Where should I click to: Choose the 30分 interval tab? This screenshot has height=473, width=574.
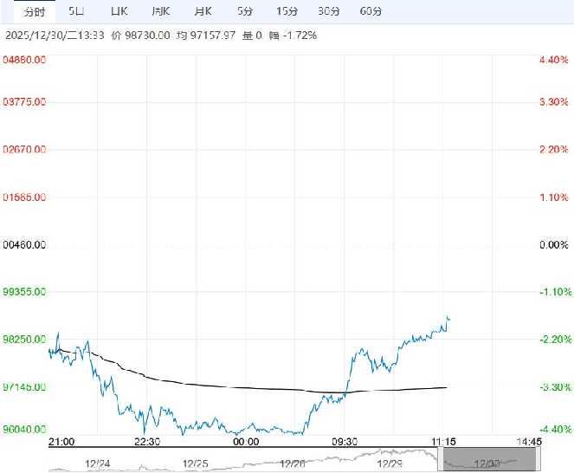328,11
